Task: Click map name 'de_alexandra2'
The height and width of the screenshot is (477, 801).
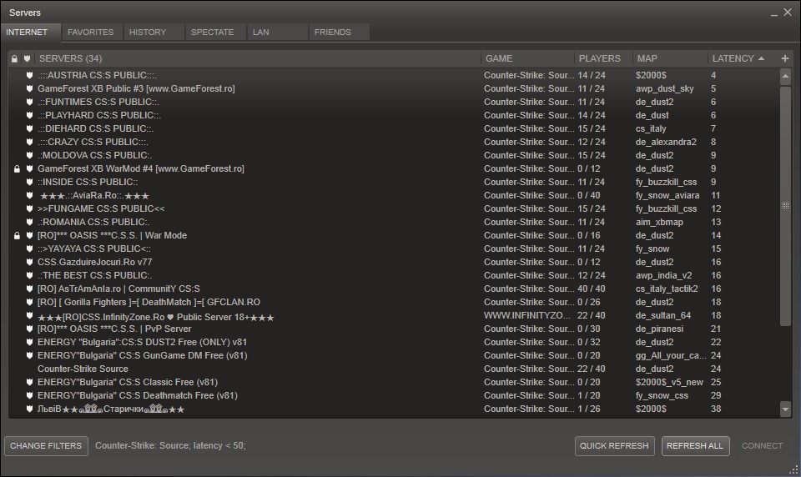Action: [666, 142]
